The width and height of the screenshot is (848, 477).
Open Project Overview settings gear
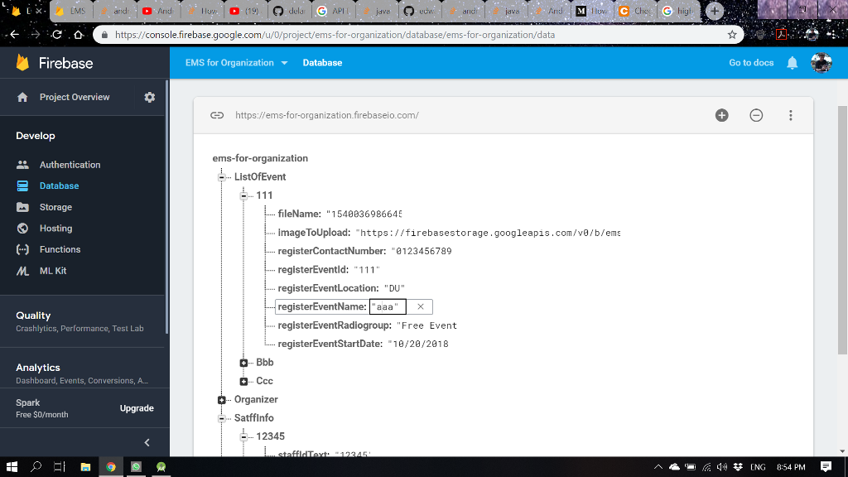(x=150, y=97)
